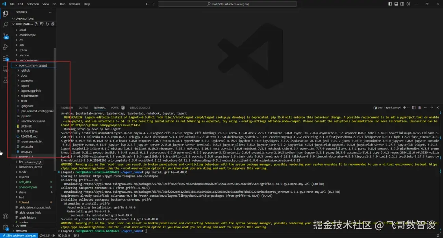443x238 pixels.
Task: Open the Terminal menu
Action: coord(74,4)
